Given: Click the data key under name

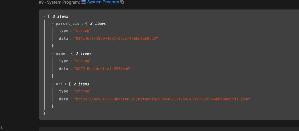Looking at the screenshot, I should click(x=63, y=69).
